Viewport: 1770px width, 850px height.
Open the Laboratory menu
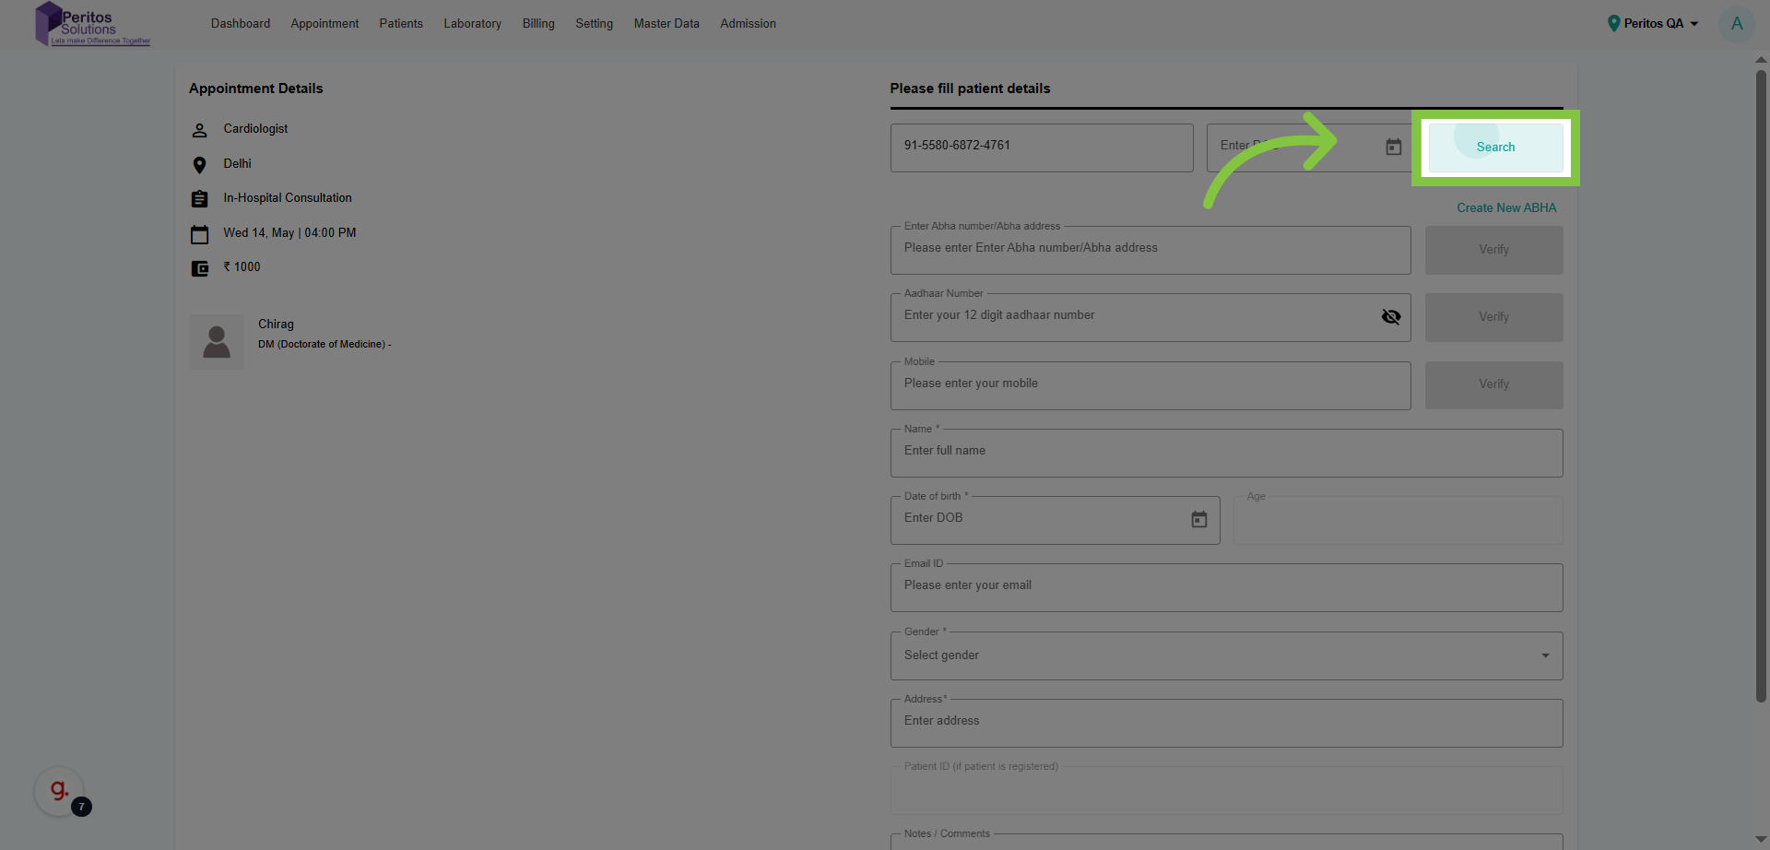[x=472, y=24]
